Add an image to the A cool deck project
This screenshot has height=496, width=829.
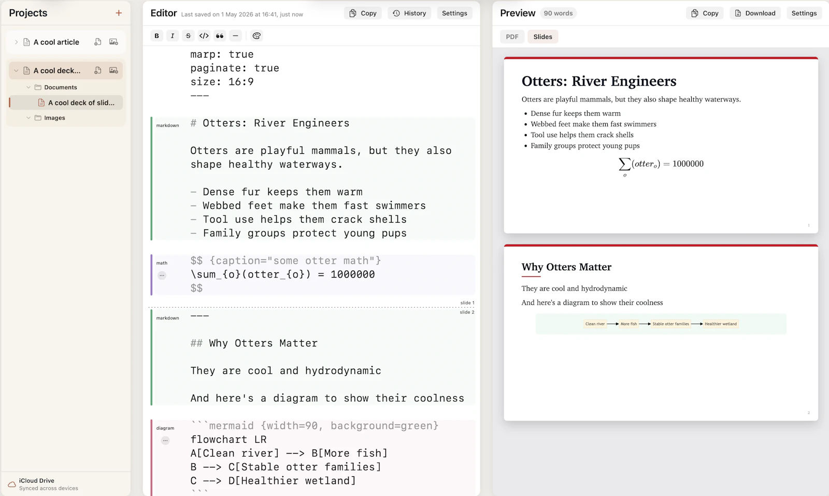[113, 70]
